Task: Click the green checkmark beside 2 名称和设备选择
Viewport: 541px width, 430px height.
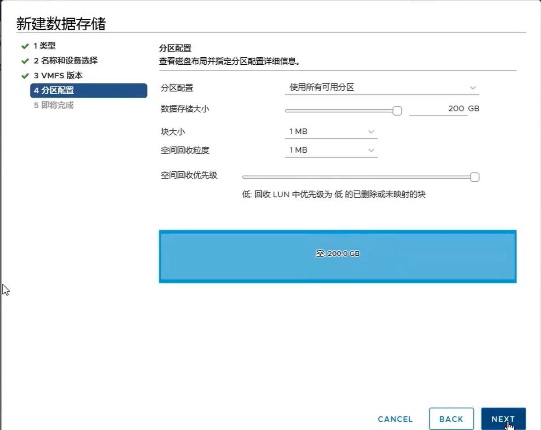Action: (25, 61)
